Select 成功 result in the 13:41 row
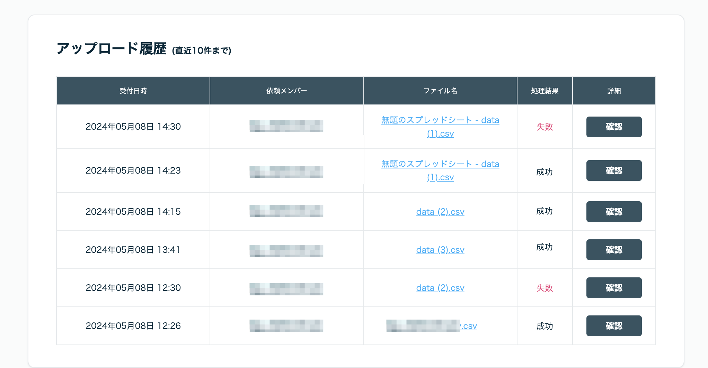Screen dimensions: 708x368 coord(545,247)
